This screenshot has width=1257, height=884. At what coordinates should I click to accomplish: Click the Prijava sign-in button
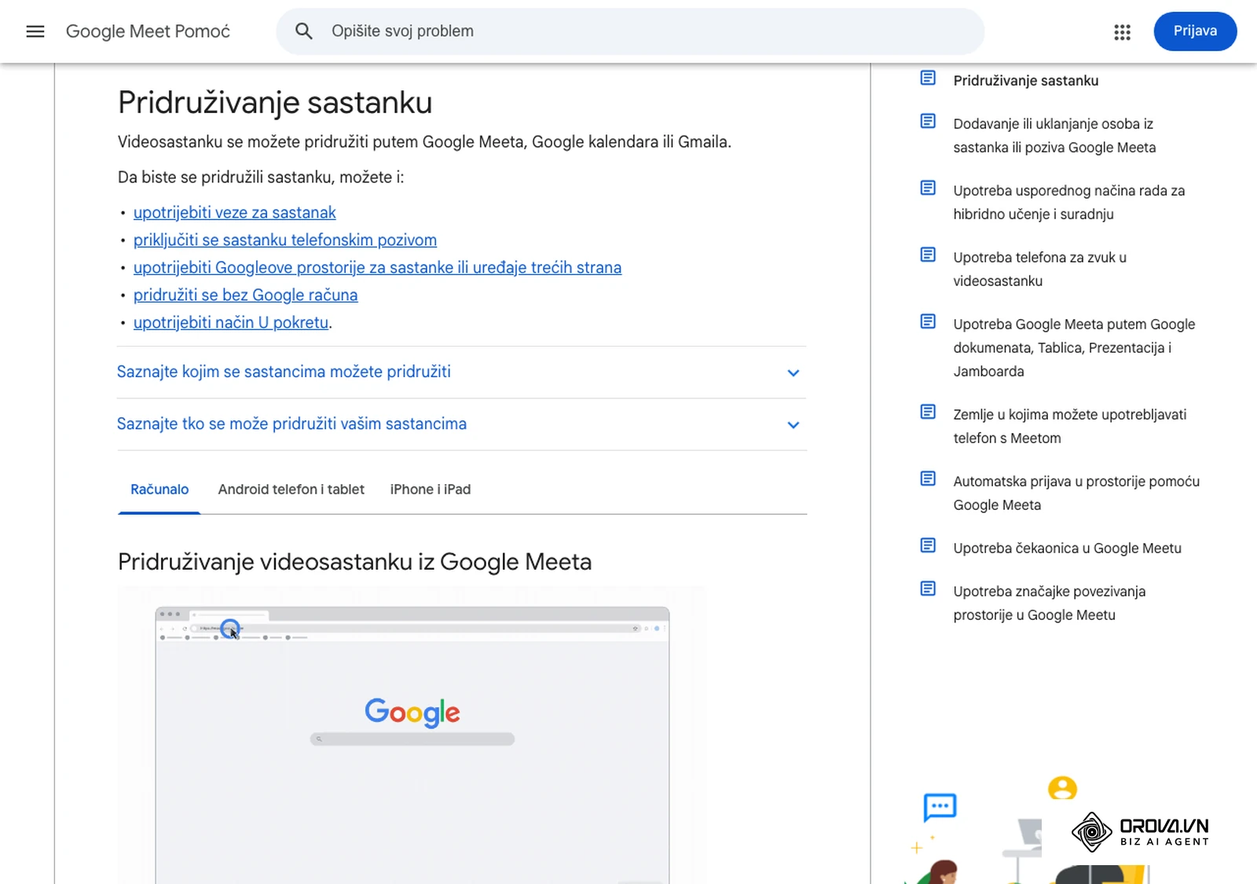(x=1195, y=31)
